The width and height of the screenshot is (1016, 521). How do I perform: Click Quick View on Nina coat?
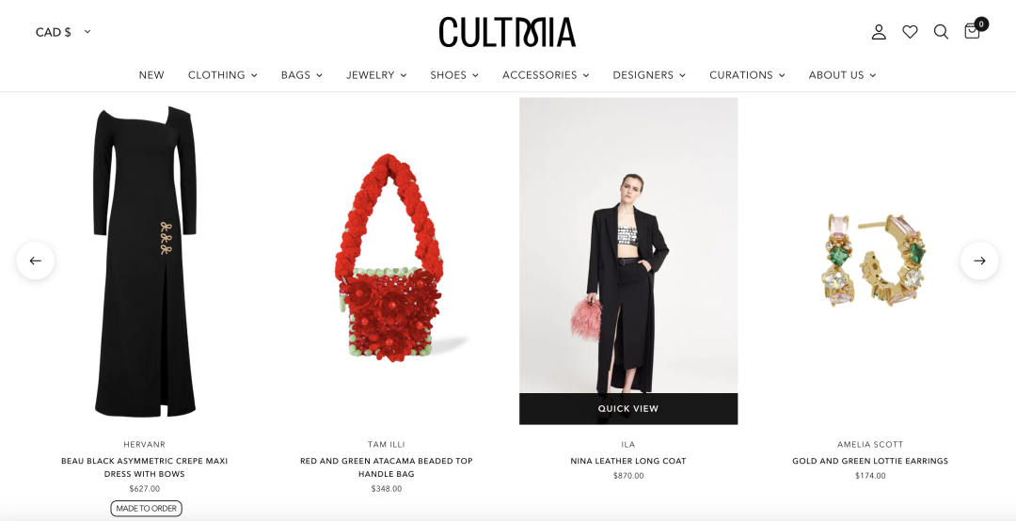coord(627,409)
